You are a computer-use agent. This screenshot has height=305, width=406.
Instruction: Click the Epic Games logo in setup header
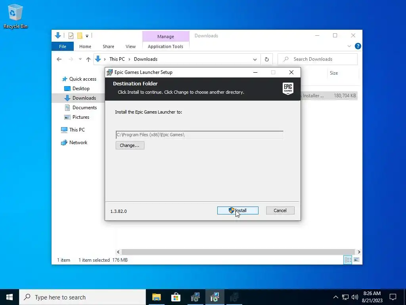pyautogui.click(x=288, y=89)
